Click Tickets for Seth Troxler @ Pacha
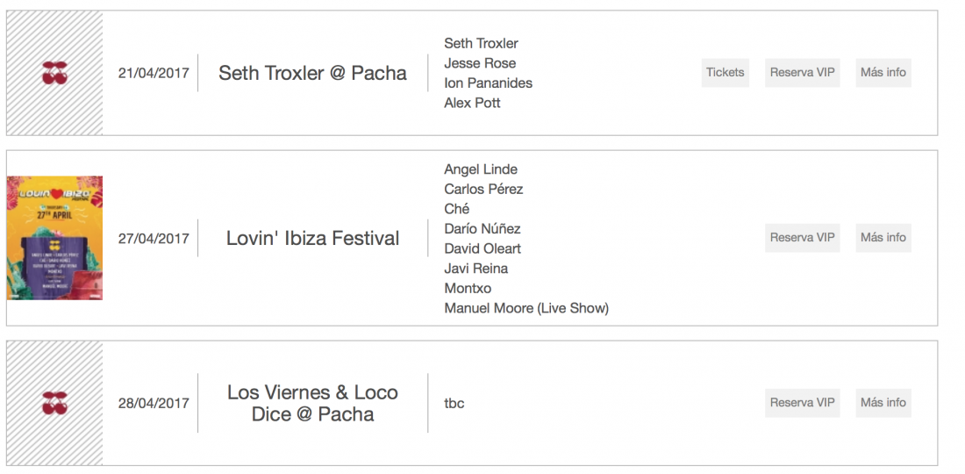The height and width of the screenshot is (474, 965). click(x=725, y=73)
